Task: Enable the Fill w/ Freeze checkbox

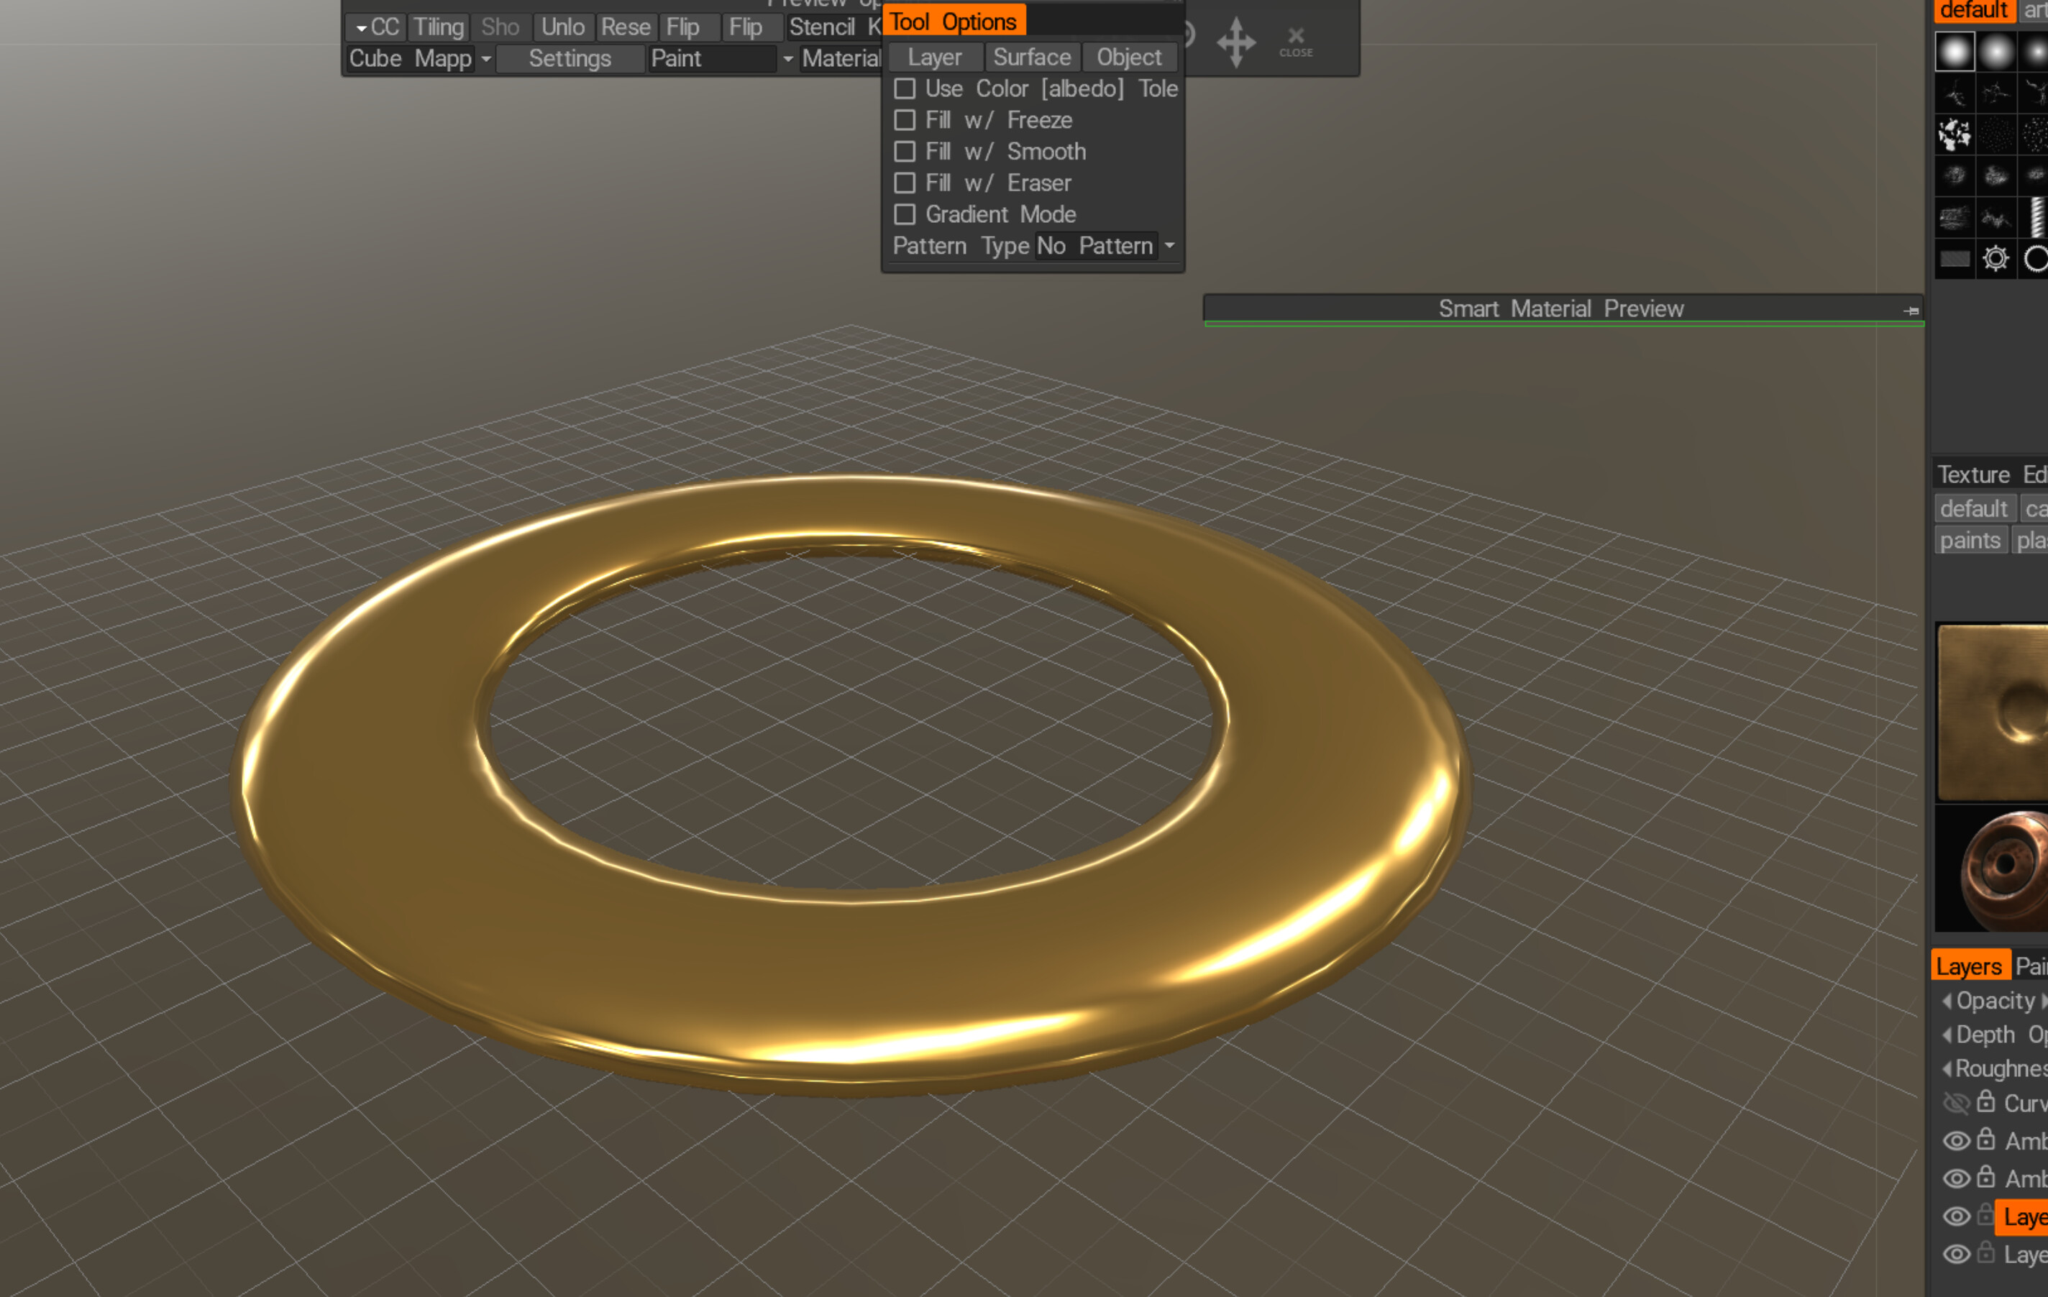Action: pos(905,120)
